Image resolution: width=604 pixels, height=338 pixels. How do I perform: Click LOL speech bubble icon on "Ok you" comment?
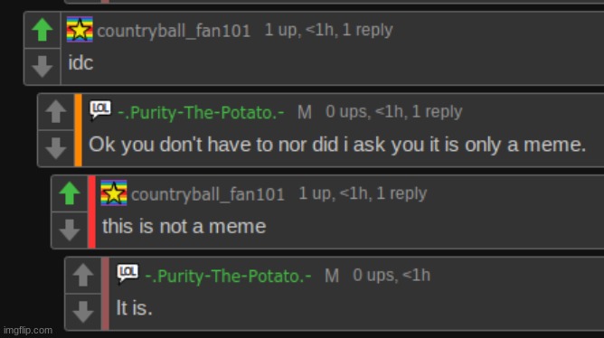100,110
